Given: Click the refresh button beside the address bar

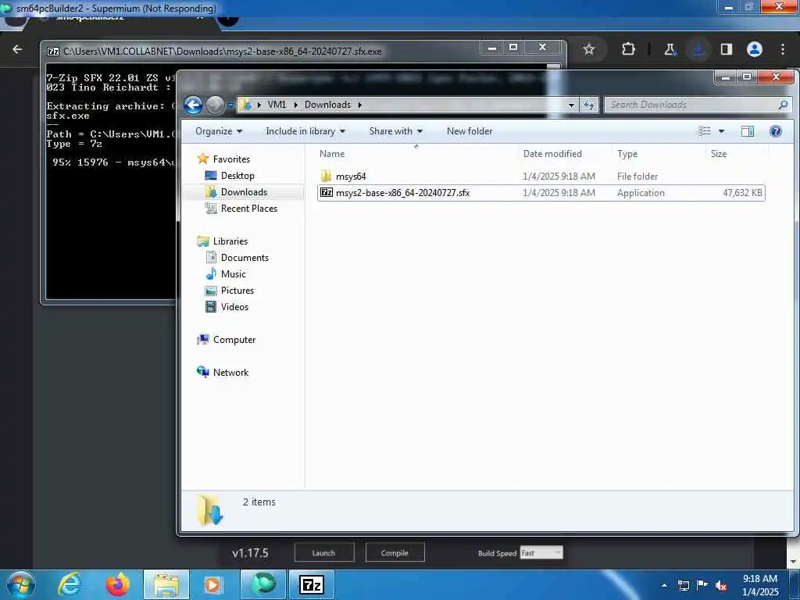Looking at the screenshot, I should pos(589,105).
